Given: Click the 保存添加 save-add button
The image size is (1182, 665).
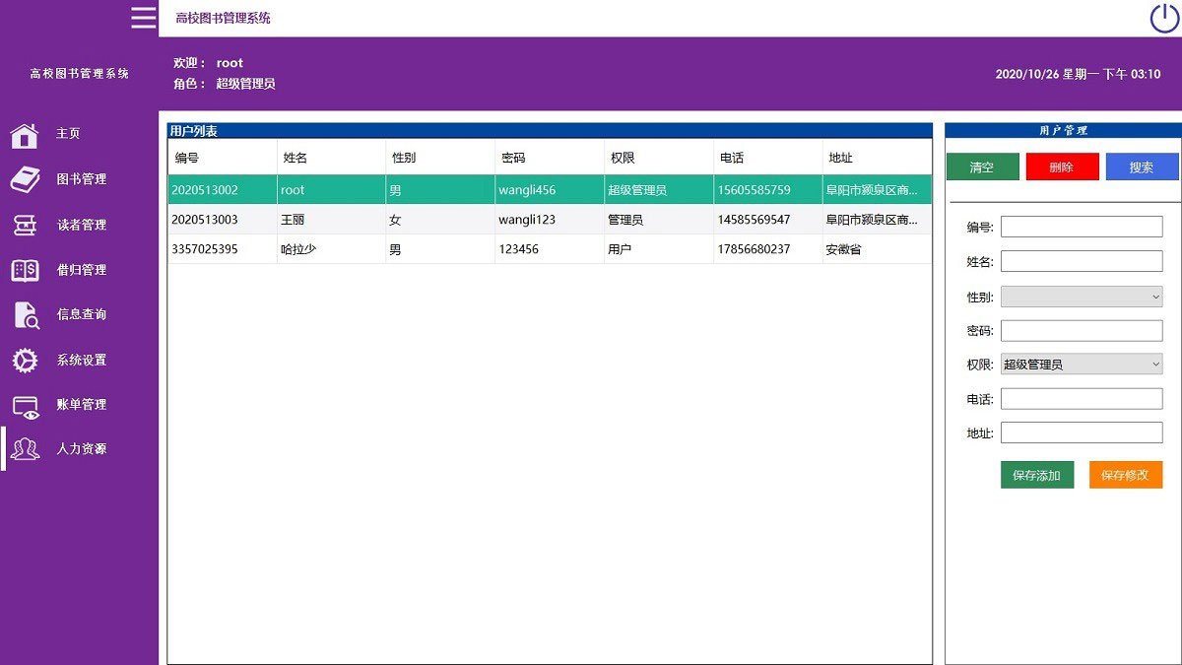Looking at the screenshot, I should [x=1036, y=475].
